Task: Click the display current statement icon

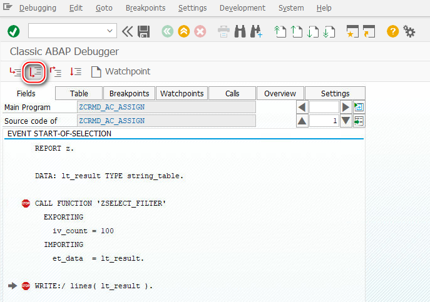Action: [359, 121]
